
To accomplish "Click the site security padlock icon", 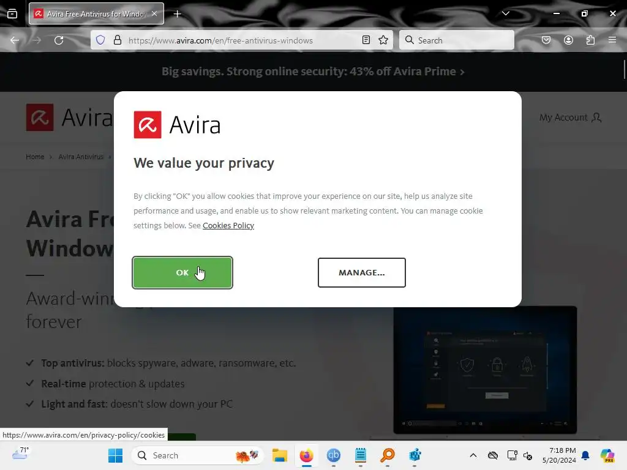I will [117, 40].
